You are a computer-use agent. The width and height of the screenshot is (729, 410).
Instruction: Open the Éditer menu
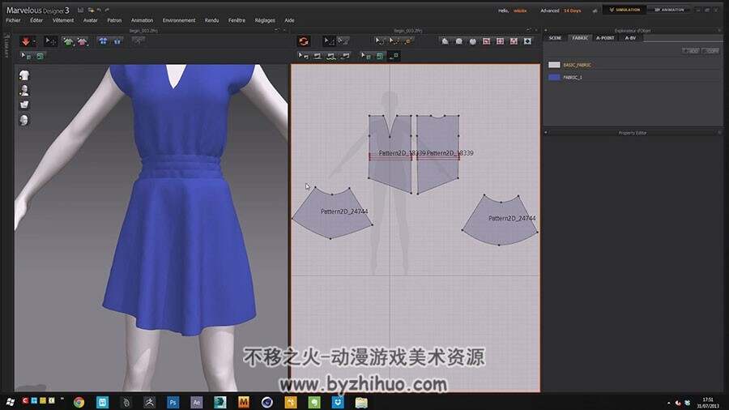[x=36, y=20]
